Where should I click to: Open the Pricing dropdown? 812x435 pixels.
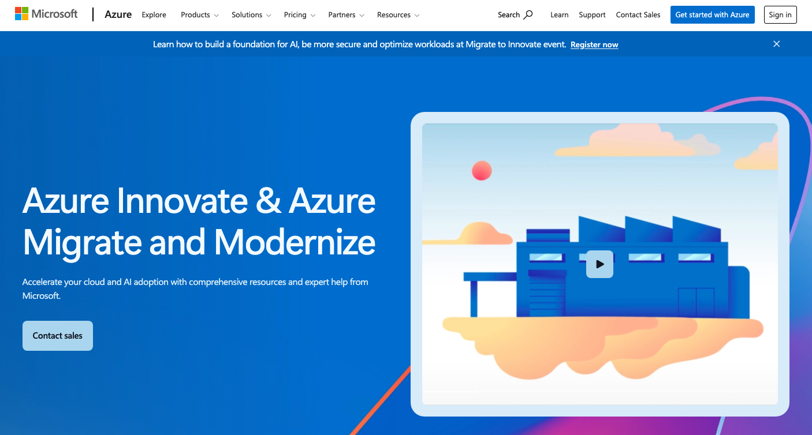[300, 15]
